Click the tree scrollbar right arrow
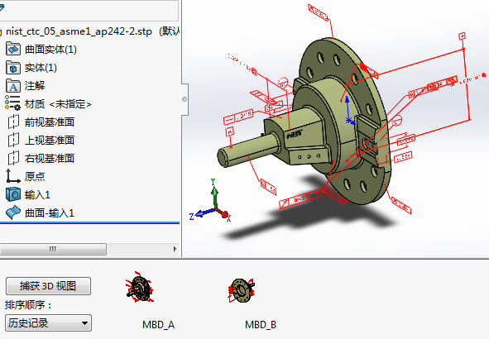Viewport: 489px width, 339px height. tap(175, 249)
